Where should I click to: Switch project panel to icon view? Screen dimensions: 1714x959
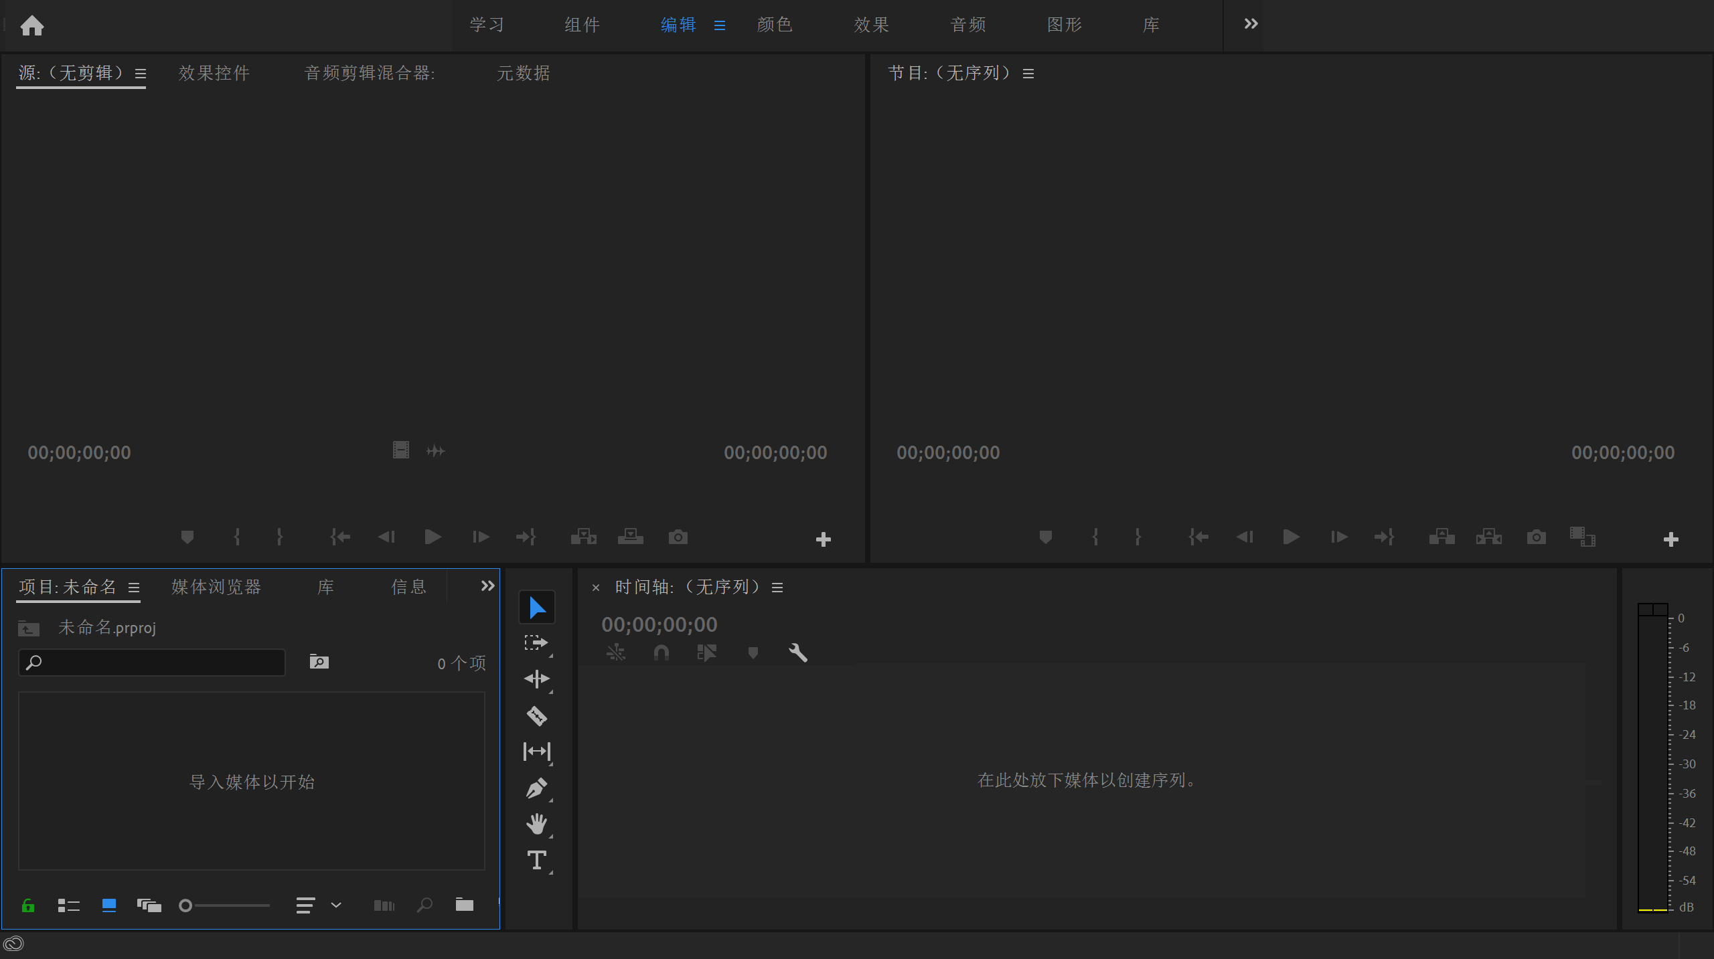[108, 905]
